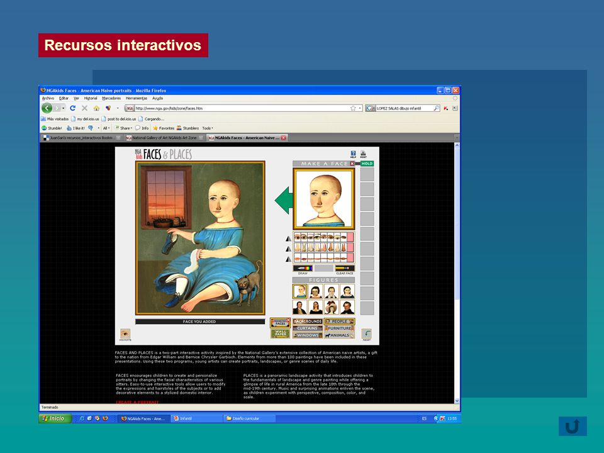Open the Más visitados bookmark

tap(55, 119)
